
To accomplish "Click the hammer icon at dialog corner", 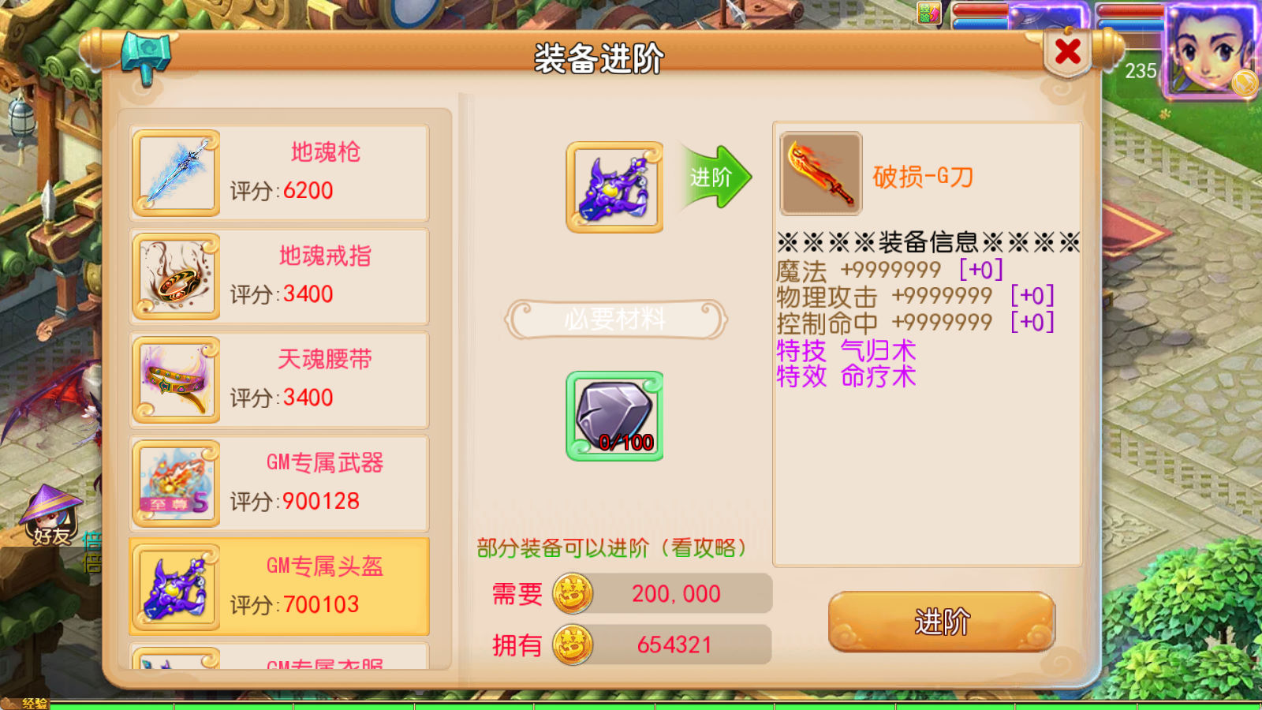I will click(147, 57).
